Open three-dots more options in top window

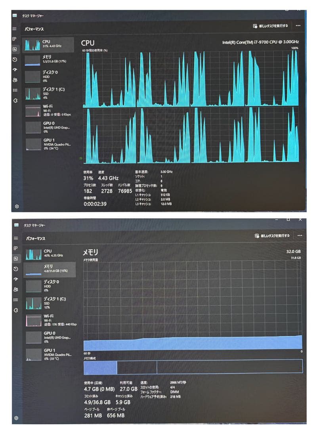[x=298, y=25]
